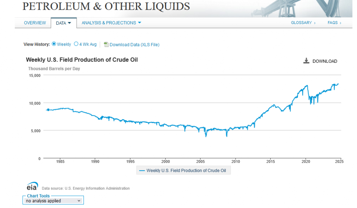Switch to the Overview tab

point(35,23)
